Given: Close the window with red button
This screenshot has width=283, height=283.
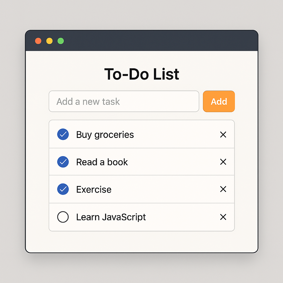Looking at the screenshot, I should 38,41.
